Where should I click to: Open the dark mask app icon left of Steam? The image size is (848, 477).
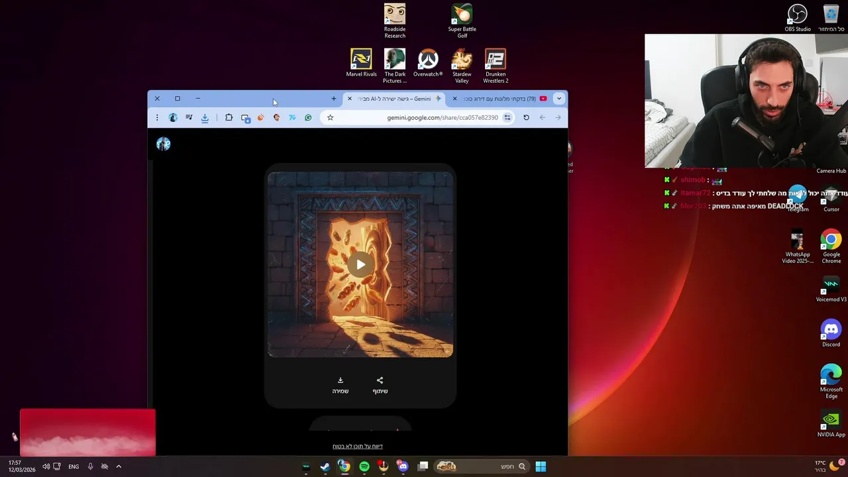[x=306, y=466]
